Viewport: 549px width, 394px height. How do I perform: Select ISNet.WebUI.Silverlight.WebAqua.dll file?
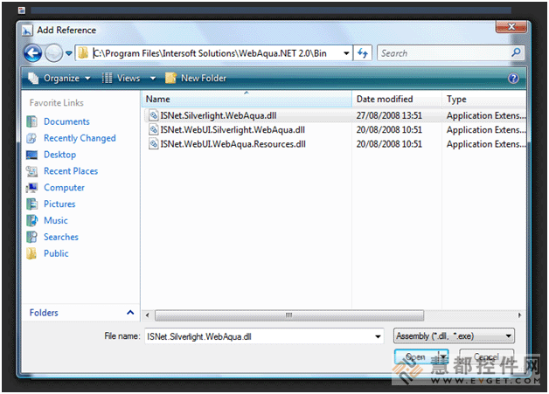[233, 129]
